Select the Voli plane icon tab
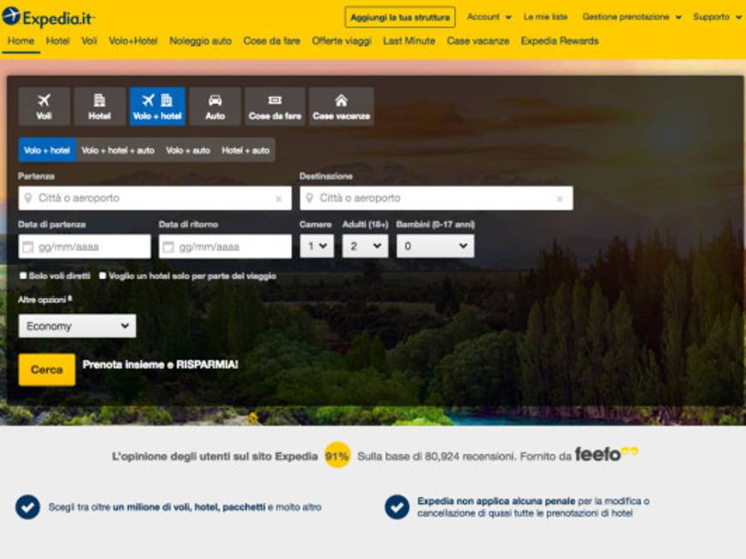746x559 pixels. [x=44, y=106]
